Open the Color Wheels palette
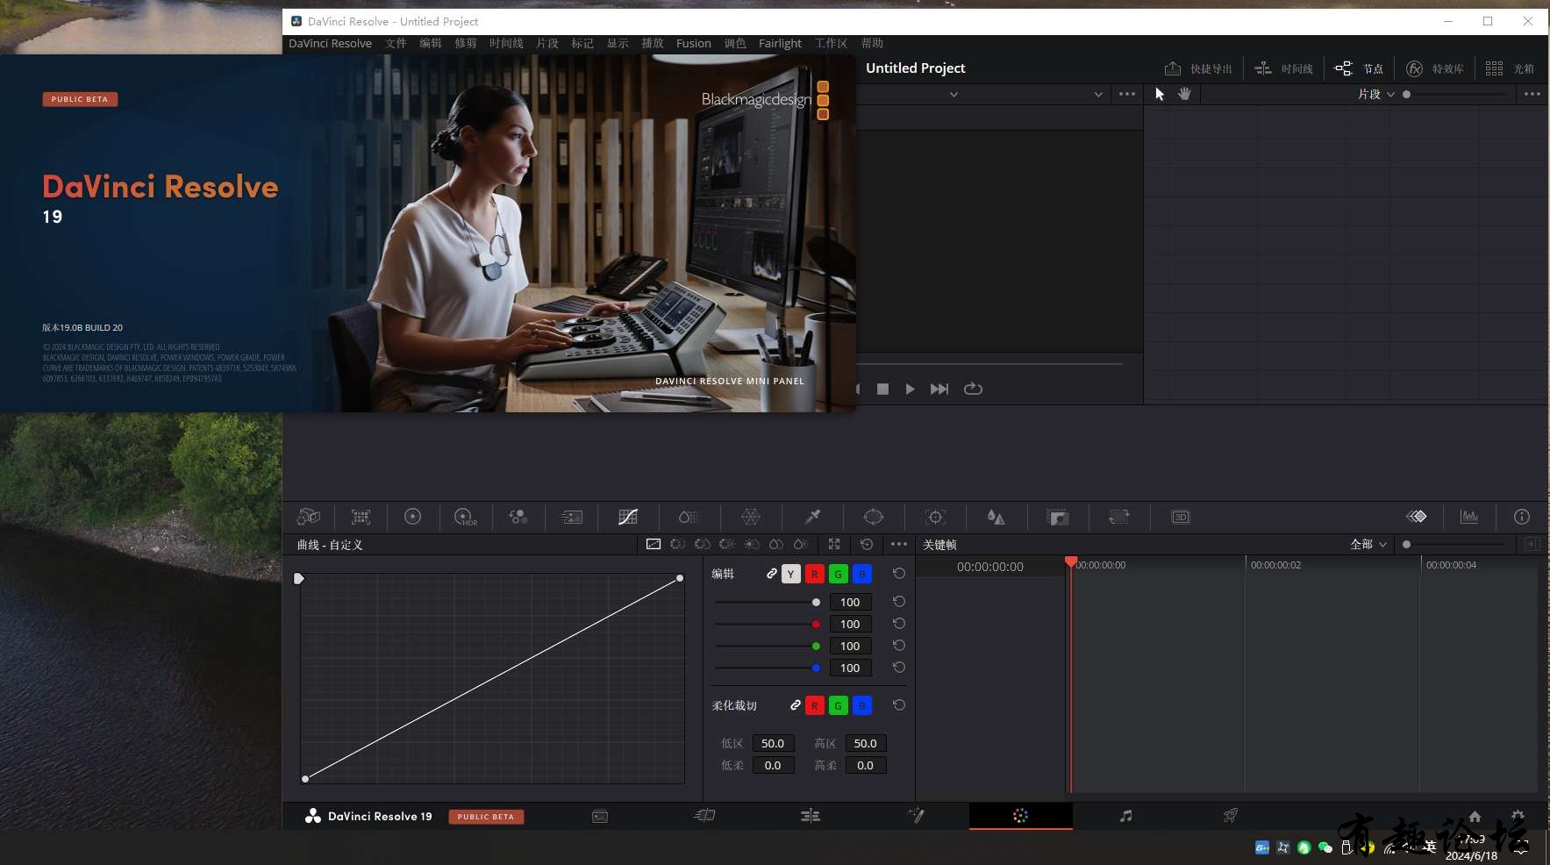This screenshot has height=865, width=1550. coord(412,517)
